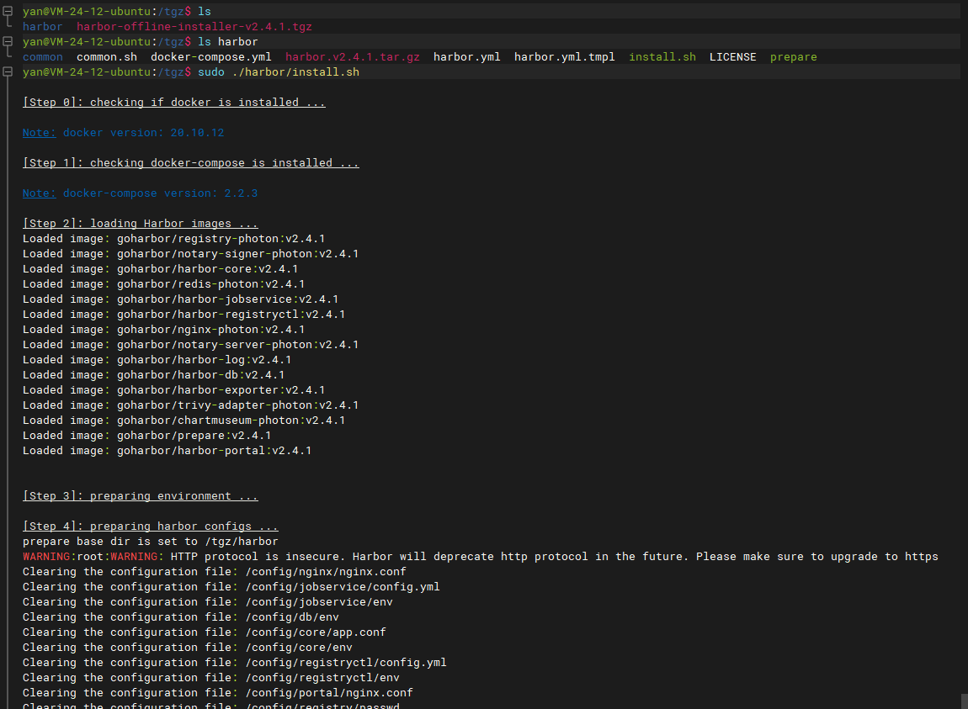Click the /config/registryctl/env clearing line
This screenshot has width=968, height=709.
(x=211, y=678)
